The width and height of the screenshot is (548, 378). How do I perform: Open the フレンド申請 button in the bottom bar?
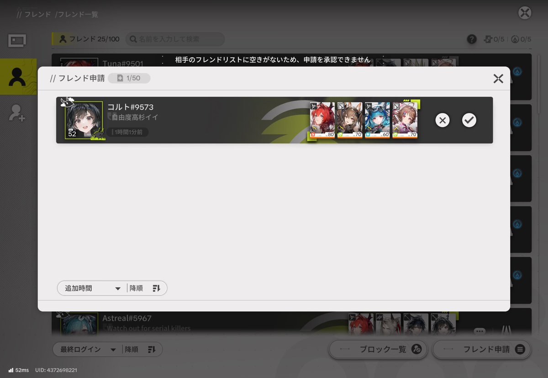(482, 349)
